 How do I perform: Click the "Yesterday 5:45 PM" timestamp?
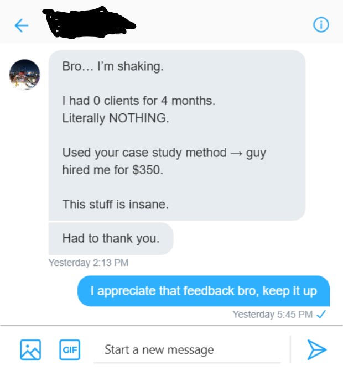click(x=272, y=315)
